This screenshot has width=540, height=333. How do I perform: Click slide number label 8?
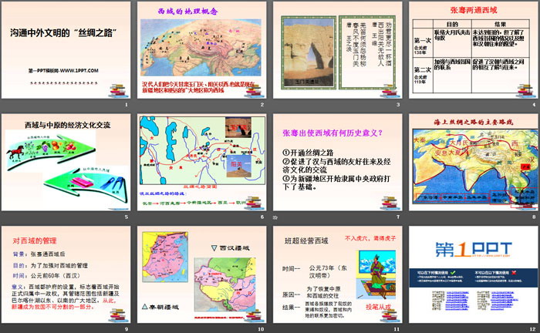534,217
